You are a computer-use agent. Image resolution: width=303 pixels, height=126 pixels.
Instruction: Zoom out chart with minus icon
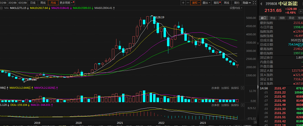point(188,3)
